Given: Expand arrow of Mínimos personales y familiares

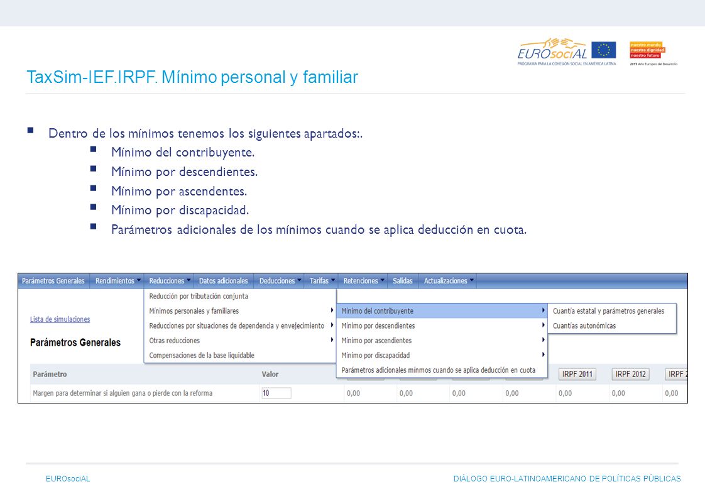Looking at the screenshot, I should point(332,310).
